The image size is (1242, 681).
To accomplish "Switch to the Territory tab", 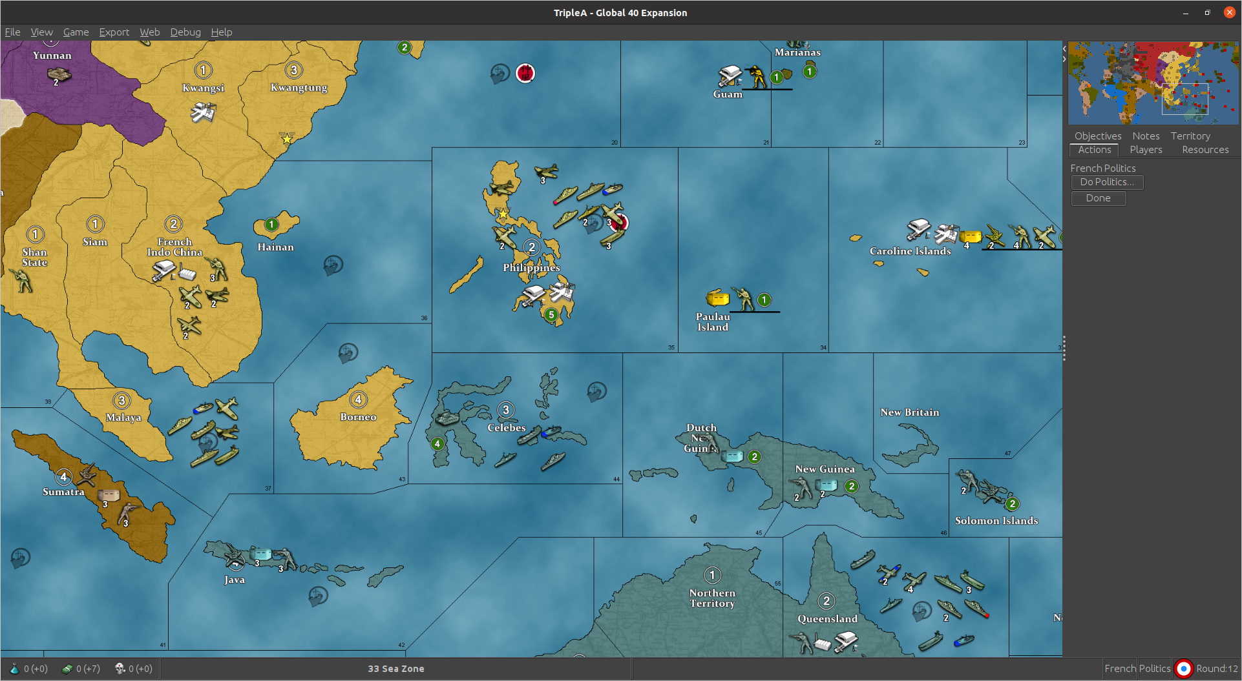I will 1190,136.
